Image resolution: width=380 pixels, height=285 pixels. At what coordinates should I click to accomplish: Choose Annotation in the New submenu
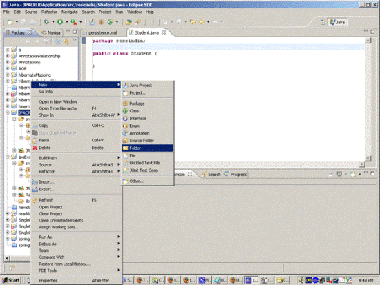pyautogui.click(x=148, y=133)
